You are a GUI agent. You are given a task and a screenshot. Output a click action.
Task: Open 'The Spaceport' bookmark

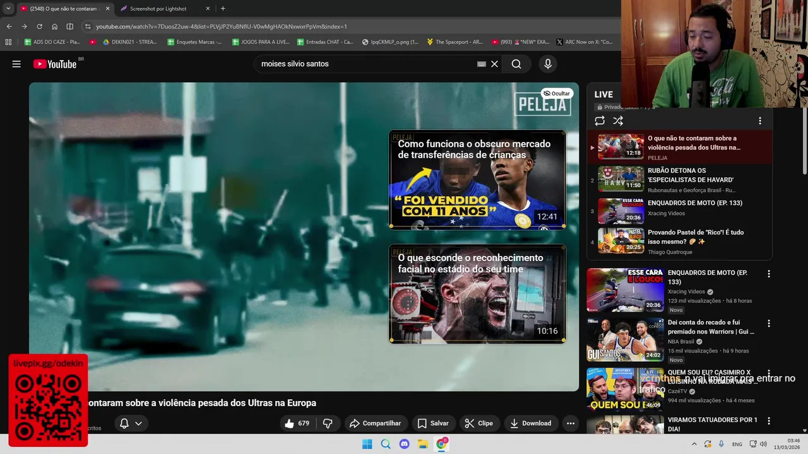point(454,42)
